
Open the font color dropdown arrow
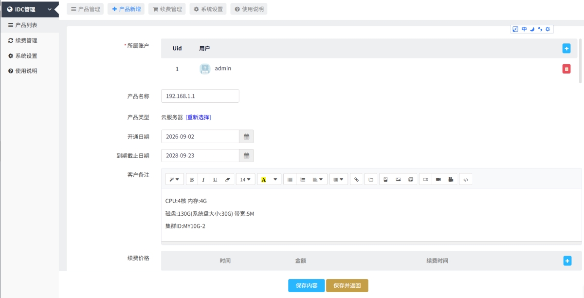276,180
